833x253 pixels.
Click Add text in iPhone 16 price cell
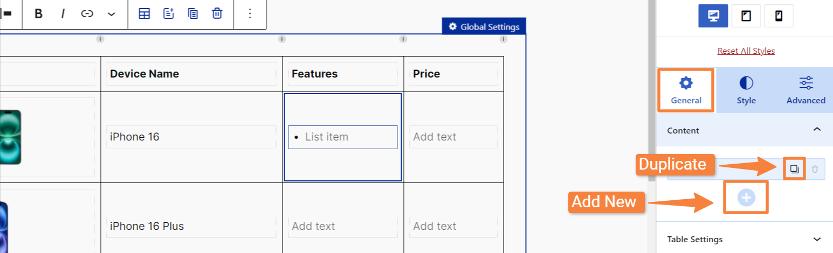pyautogui.click(x=453, y=137)
